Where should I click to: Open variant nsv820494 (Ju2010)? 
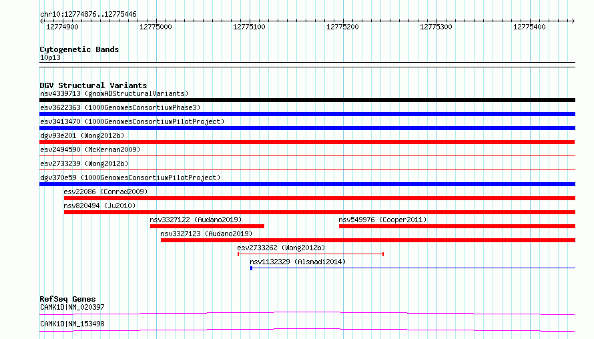coord(99,206)
